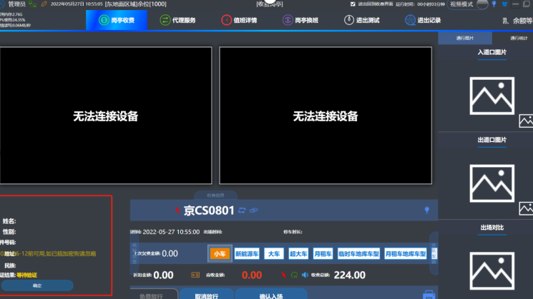
Task: Switch to the 代理服务 tab
Action: (x=177, y=20)
